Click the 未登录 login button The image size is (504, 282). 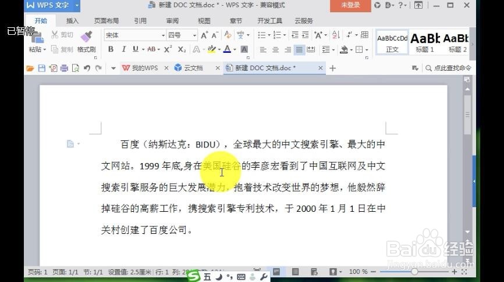click(350, 5)
